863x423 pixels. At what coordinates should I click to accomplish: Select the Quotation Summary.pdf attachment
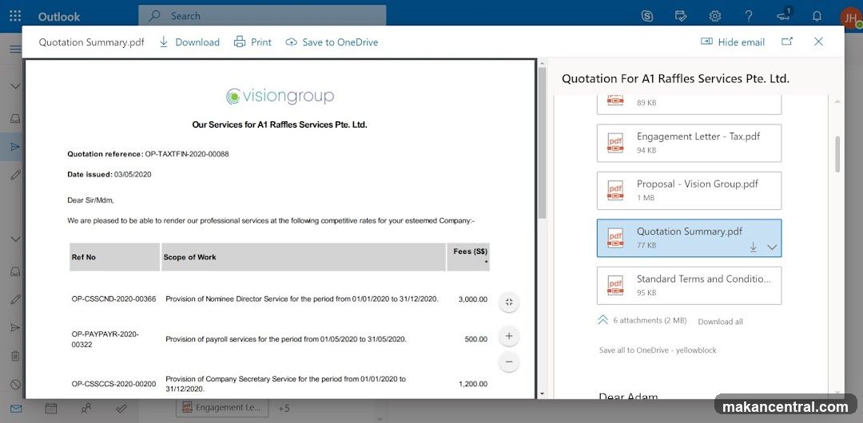click(689, 238)
